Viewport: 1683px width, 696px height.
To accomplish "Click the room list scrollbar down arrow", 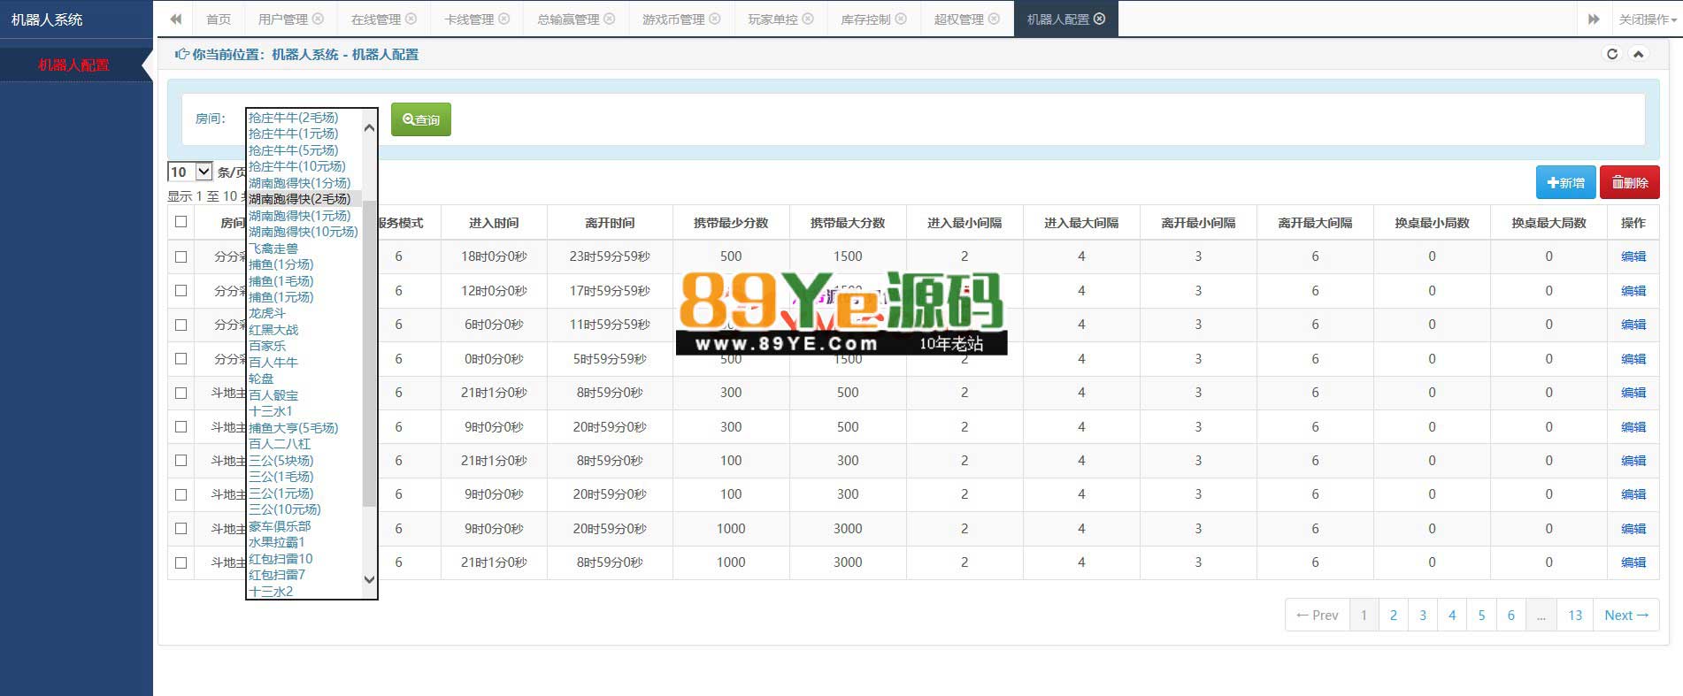I will point(370,579).
